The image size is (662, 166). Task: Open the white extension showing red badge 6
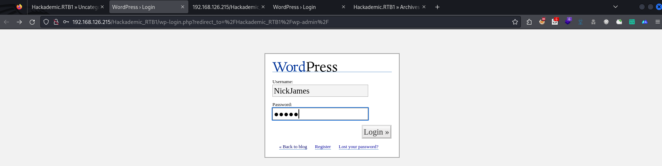click(555, 21)
